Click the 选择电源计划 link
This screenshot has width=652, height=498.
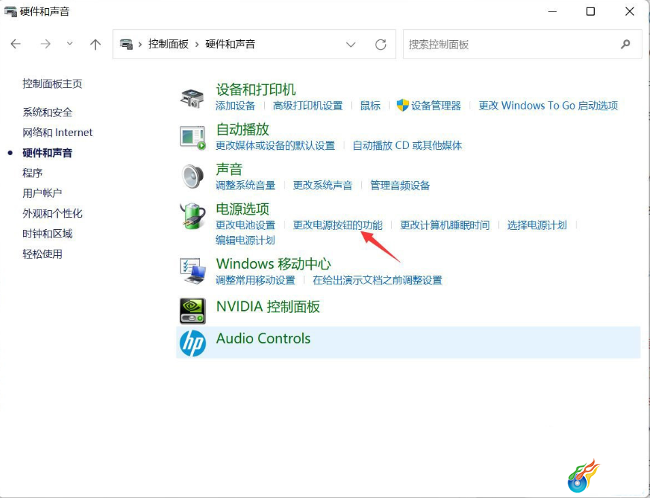[537, 225]
